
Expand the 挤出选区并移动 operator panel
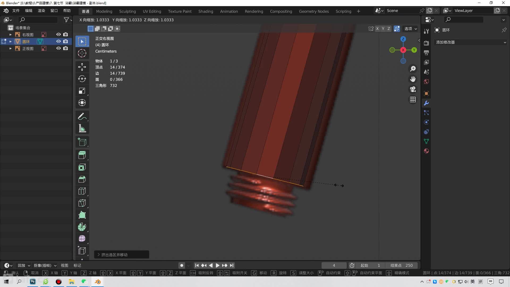tap(121, 255)
